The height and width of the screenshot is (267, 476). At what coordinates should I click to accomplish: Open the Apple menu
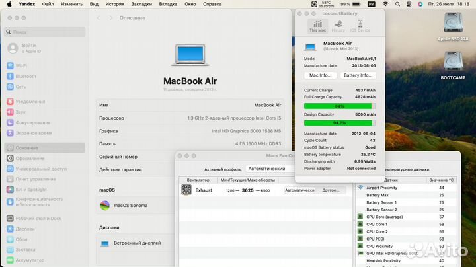coord(9,4)
